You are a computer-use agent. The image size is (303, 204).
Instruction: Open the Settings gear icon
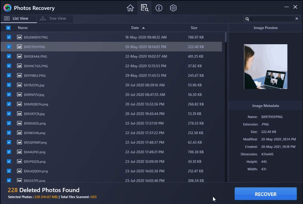173,8
